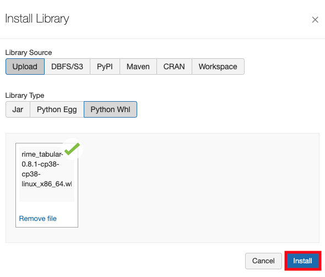Viewport: 325px width, 277px height.
Task: Select Upload as library source
Action: [x=25, y=67]
